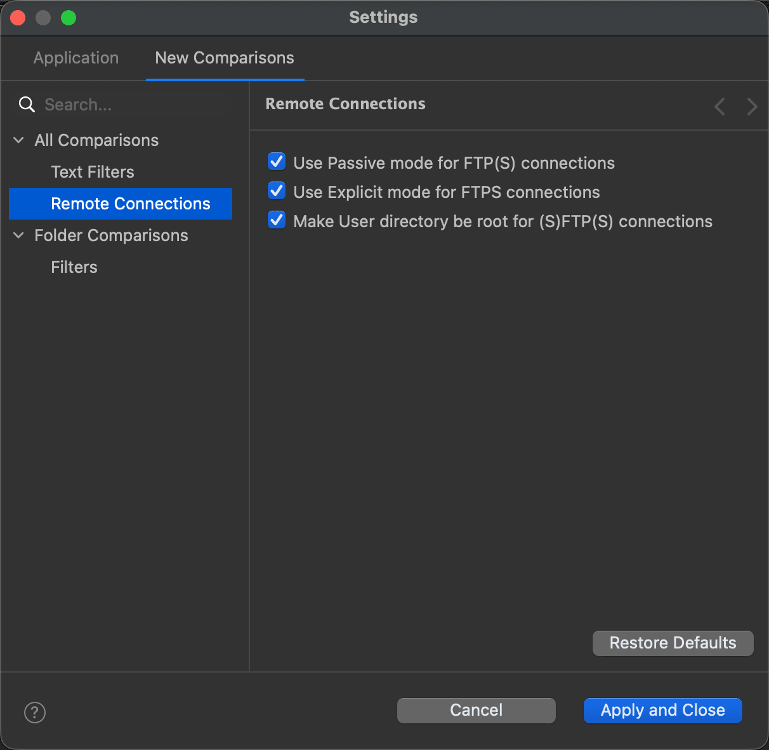Click the green zoom window button
The width and height of the screenshot is (769, 750).
click(x=69, y=18)
